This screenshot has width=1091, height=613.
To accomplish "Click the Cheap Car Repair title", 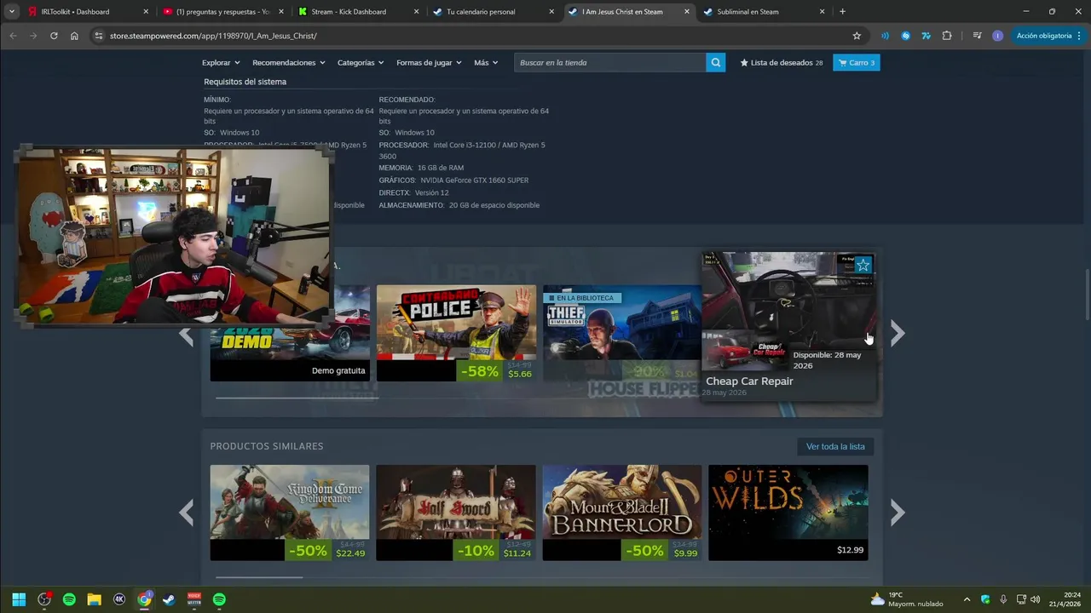I will (749, 381).
